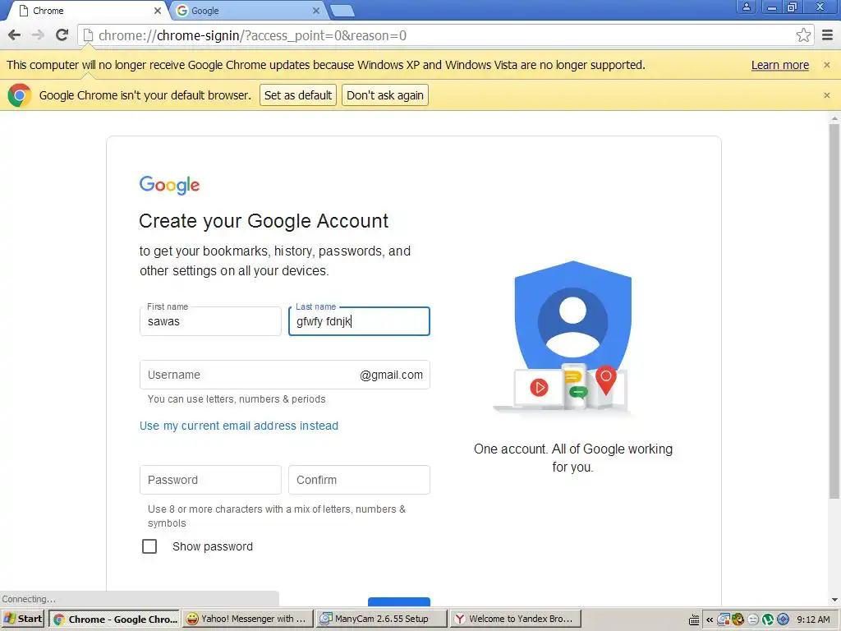Open the Windows Start menu

tap(23, 619)
